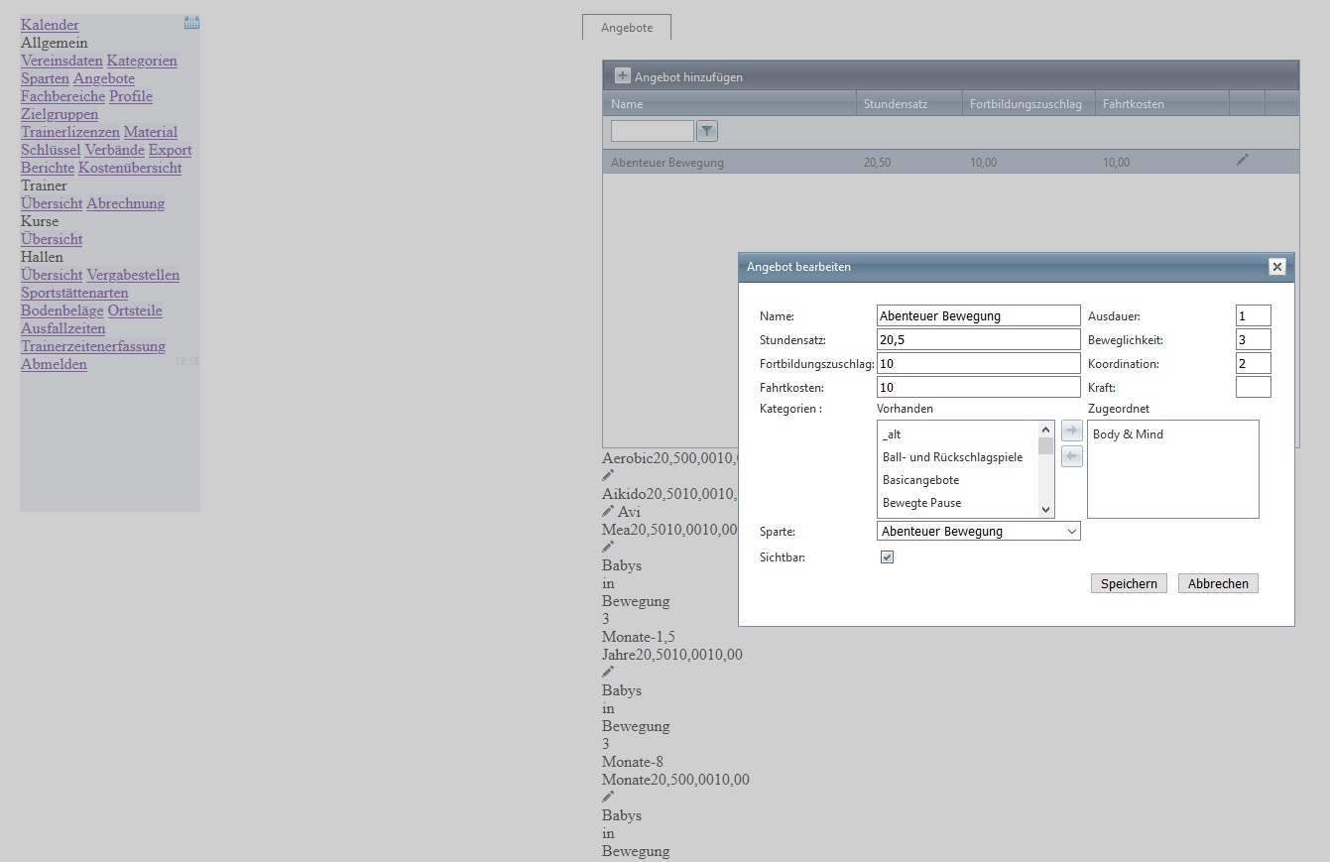The width and height of the screenshot is (1330, 862).
Task: Click the Export link
Action: pyautogui.click(x=171, y=150)
